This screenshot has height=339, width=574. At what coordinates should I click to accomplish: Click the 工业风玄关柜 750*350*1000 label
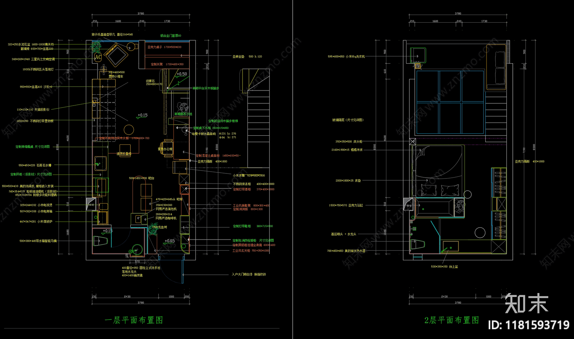click(x=251, y=251)
